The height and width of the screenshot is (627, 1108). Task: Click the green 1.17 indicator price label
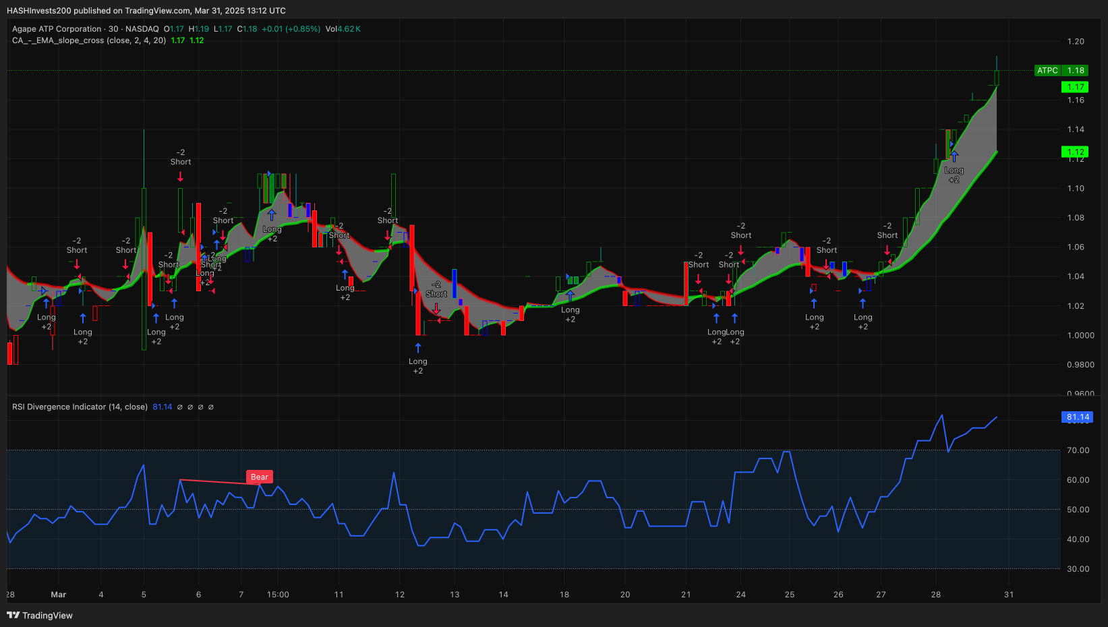point(1074,87)
